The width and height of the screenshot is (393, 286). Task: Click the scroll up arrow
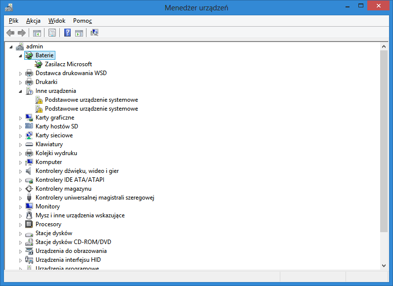coord(384,46)
